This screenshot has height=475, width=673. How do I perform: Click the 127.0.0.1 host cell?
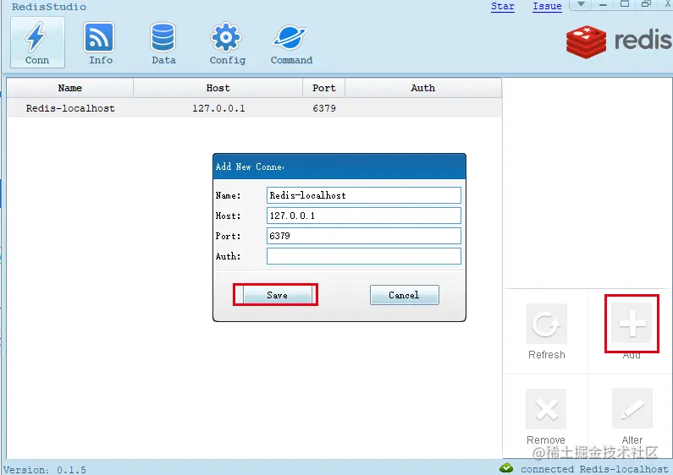click(218, 108)
